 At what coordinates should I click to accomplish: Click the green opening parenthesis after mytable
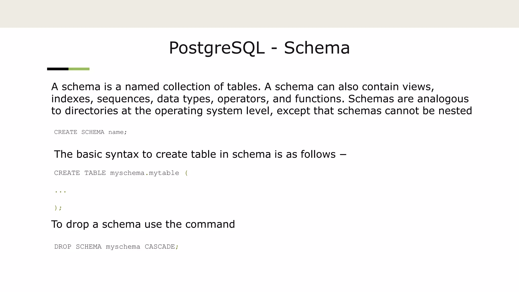pyautogui.click(x=187, y=173)
